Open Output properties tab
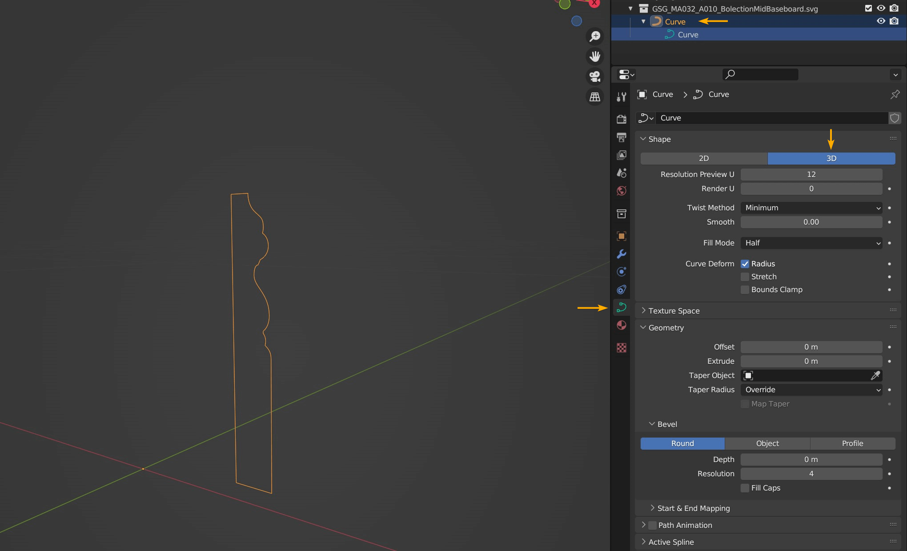 pyautogui.click(x=622, y=137)
